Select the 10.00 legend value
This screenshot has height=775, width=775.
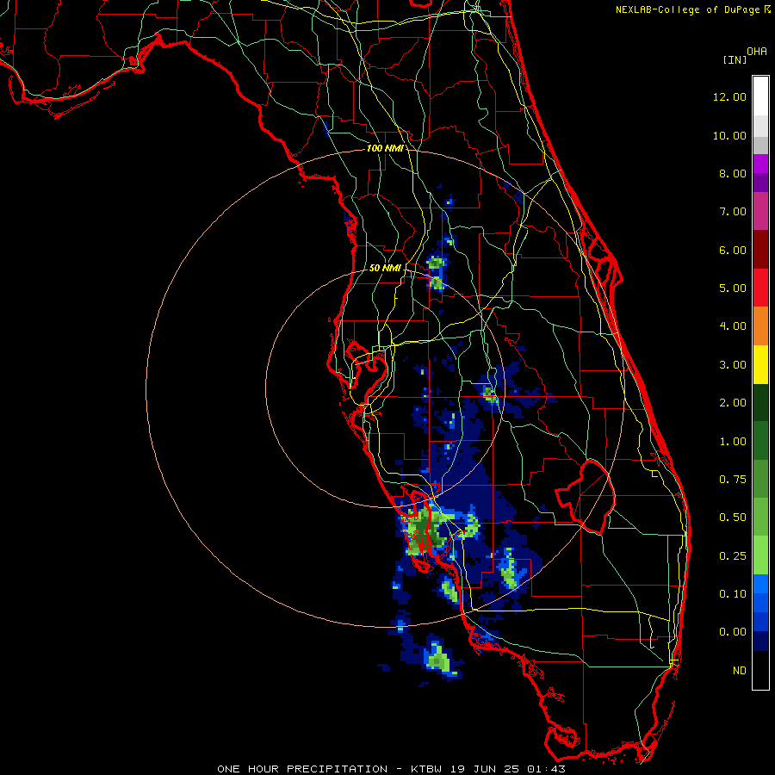[729, 135]
